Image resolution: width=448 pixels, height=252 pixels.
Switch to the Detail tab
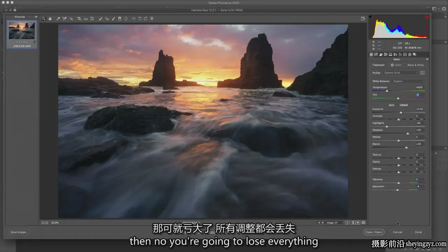click(381, 55)
